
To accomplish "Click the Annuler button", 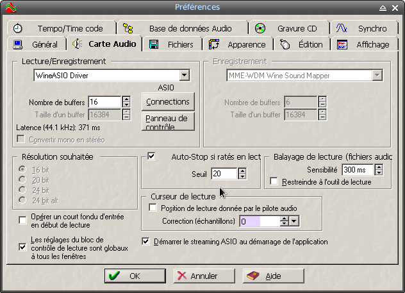I will [197, 276].
